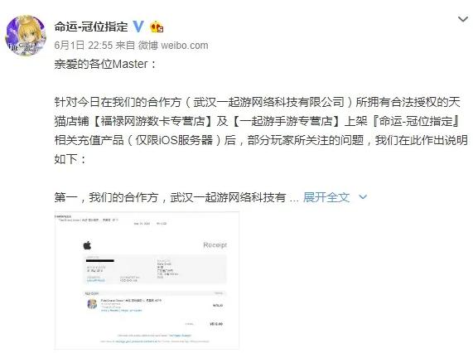The width and height of the screenshot is (473, 353).
Task: Open the 命运-冠位指定 profile avatar
Action: tap(26, 36)
